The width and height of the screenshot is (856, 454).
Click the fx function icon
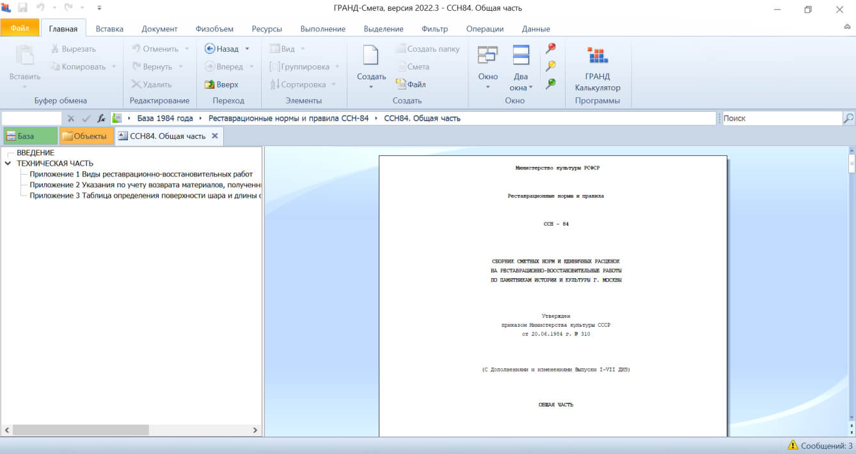click(x=101, y=118)
